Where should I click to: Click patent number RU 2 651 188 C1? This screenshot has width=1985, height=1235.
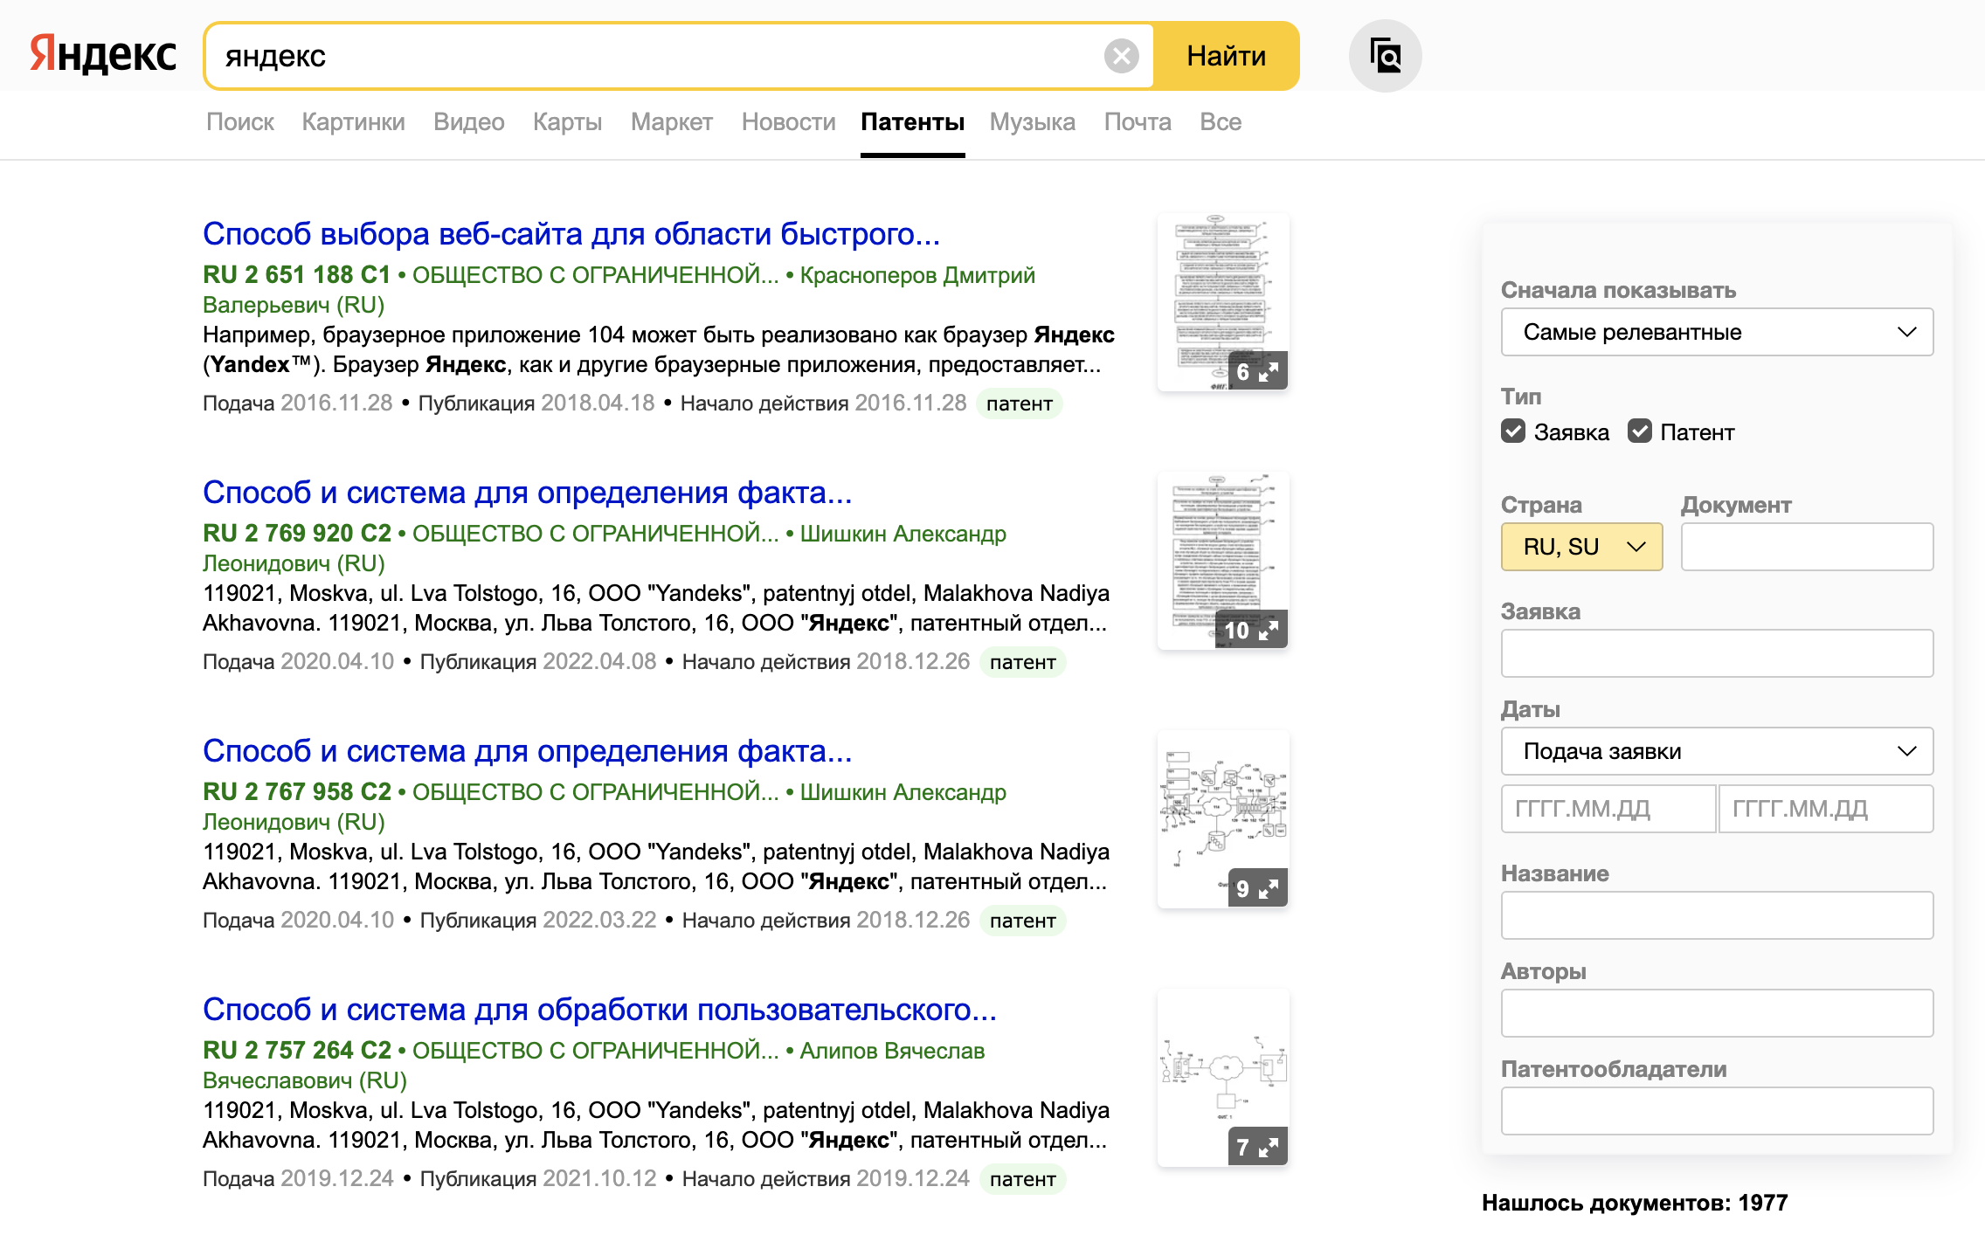pos(297,274)
